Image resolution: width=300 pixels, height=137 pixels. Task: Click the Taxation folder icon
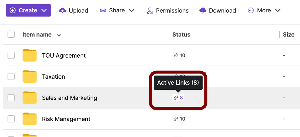tap(30, 76)
